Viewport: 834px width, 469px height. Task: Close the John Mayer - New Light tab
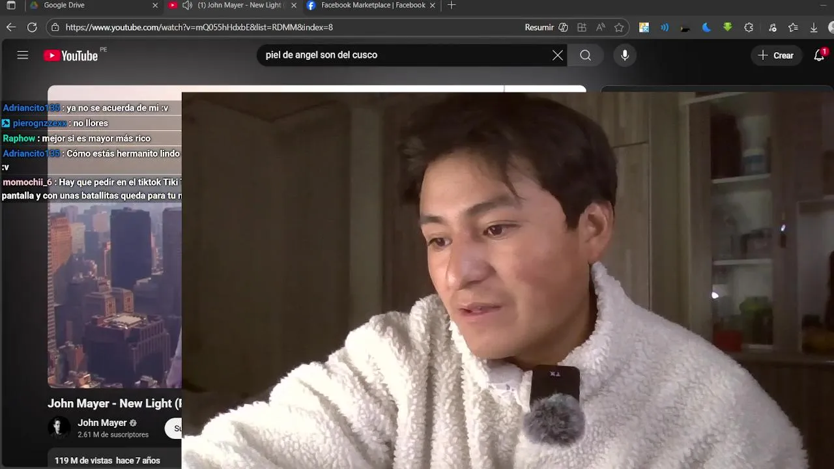294,5
